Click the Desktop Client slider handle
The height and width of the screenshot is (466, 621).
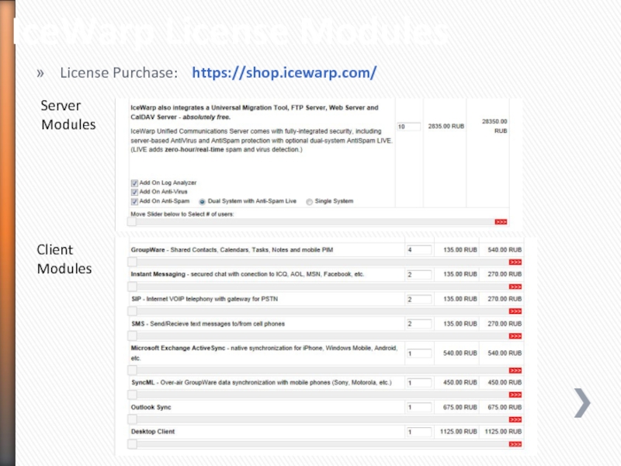(x=132, y=443)
